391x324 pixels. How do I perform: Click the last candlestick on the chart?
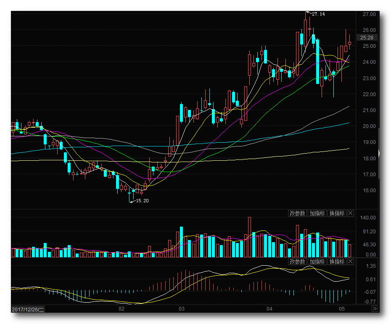(x=349, y=43)
